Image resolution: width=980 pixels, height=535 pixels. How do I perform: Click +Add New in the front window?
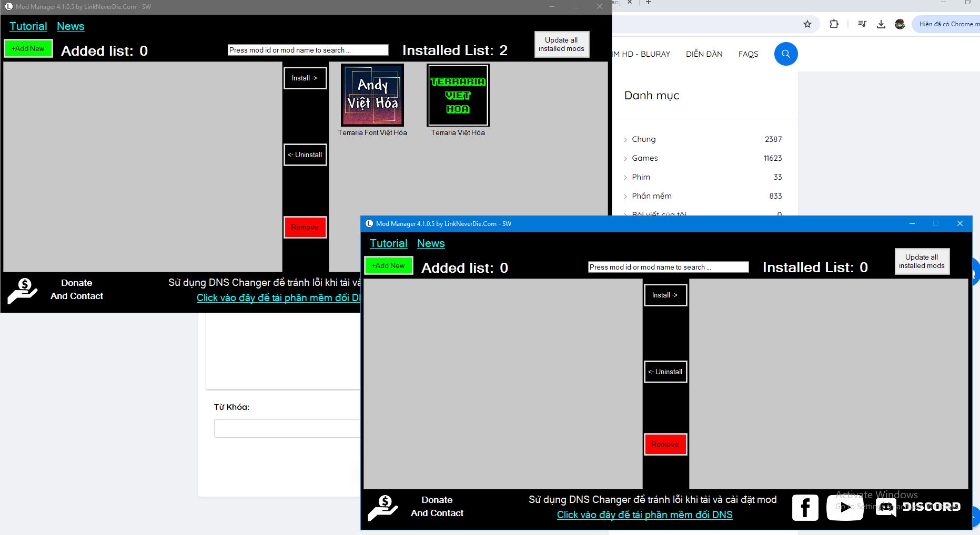pyautogui.click(x=388, y=266)
